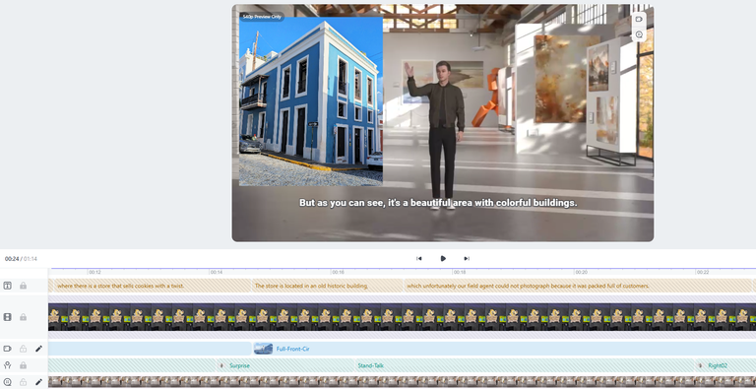Click the 00:14 ruler mark

pyautogui.click(x=216, y=272)
